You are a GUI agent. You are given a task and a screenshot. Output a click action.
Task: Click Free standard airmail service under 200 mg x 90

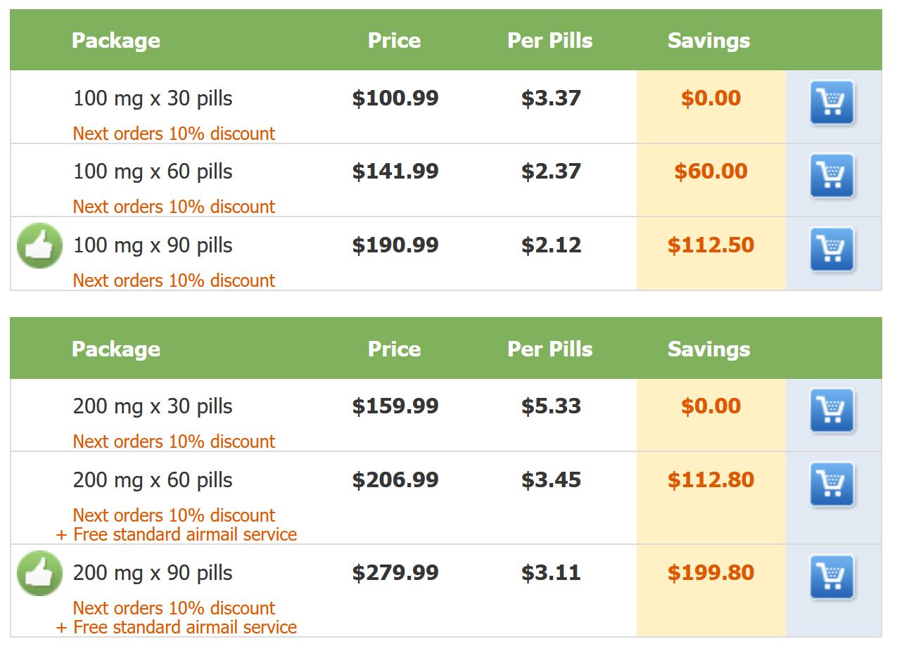pyautogui.click(x=177, y=627)
